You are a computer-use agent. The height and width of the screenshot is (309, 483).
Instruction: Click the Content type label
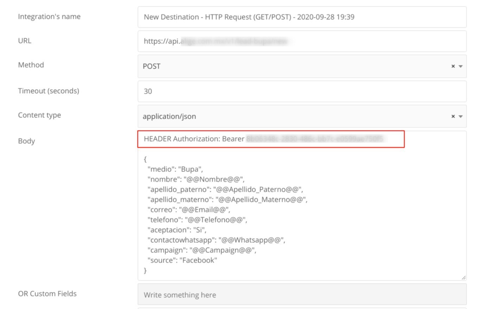pyautogui.click(x=39, y=115)
